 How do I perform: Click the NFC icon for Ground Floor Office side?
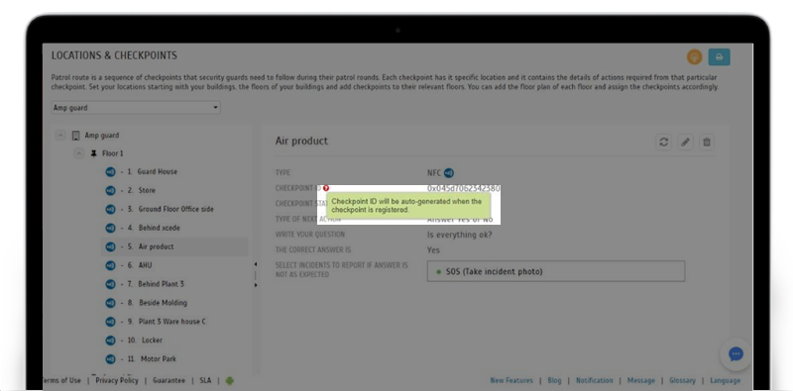(110, 210)
